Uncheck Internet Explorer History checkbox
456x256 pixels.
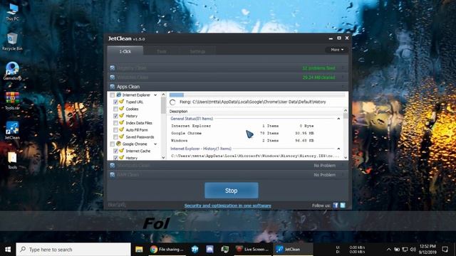click(115, 116)
